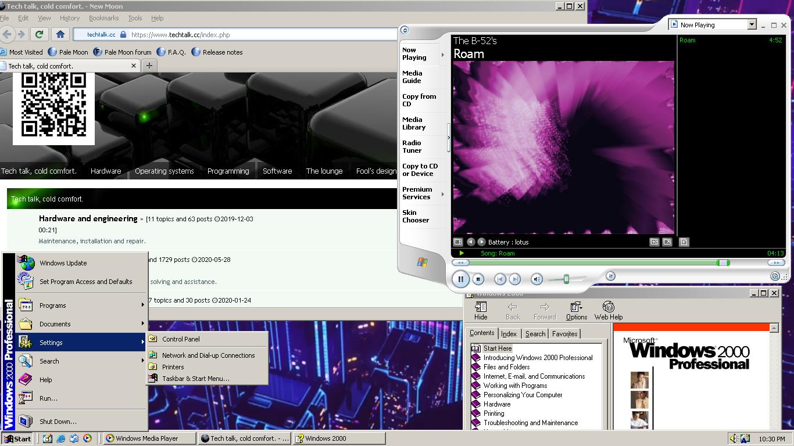
Task: Expand Search in the Start menu
Action: pyautogui.click(x=81, y=361)
